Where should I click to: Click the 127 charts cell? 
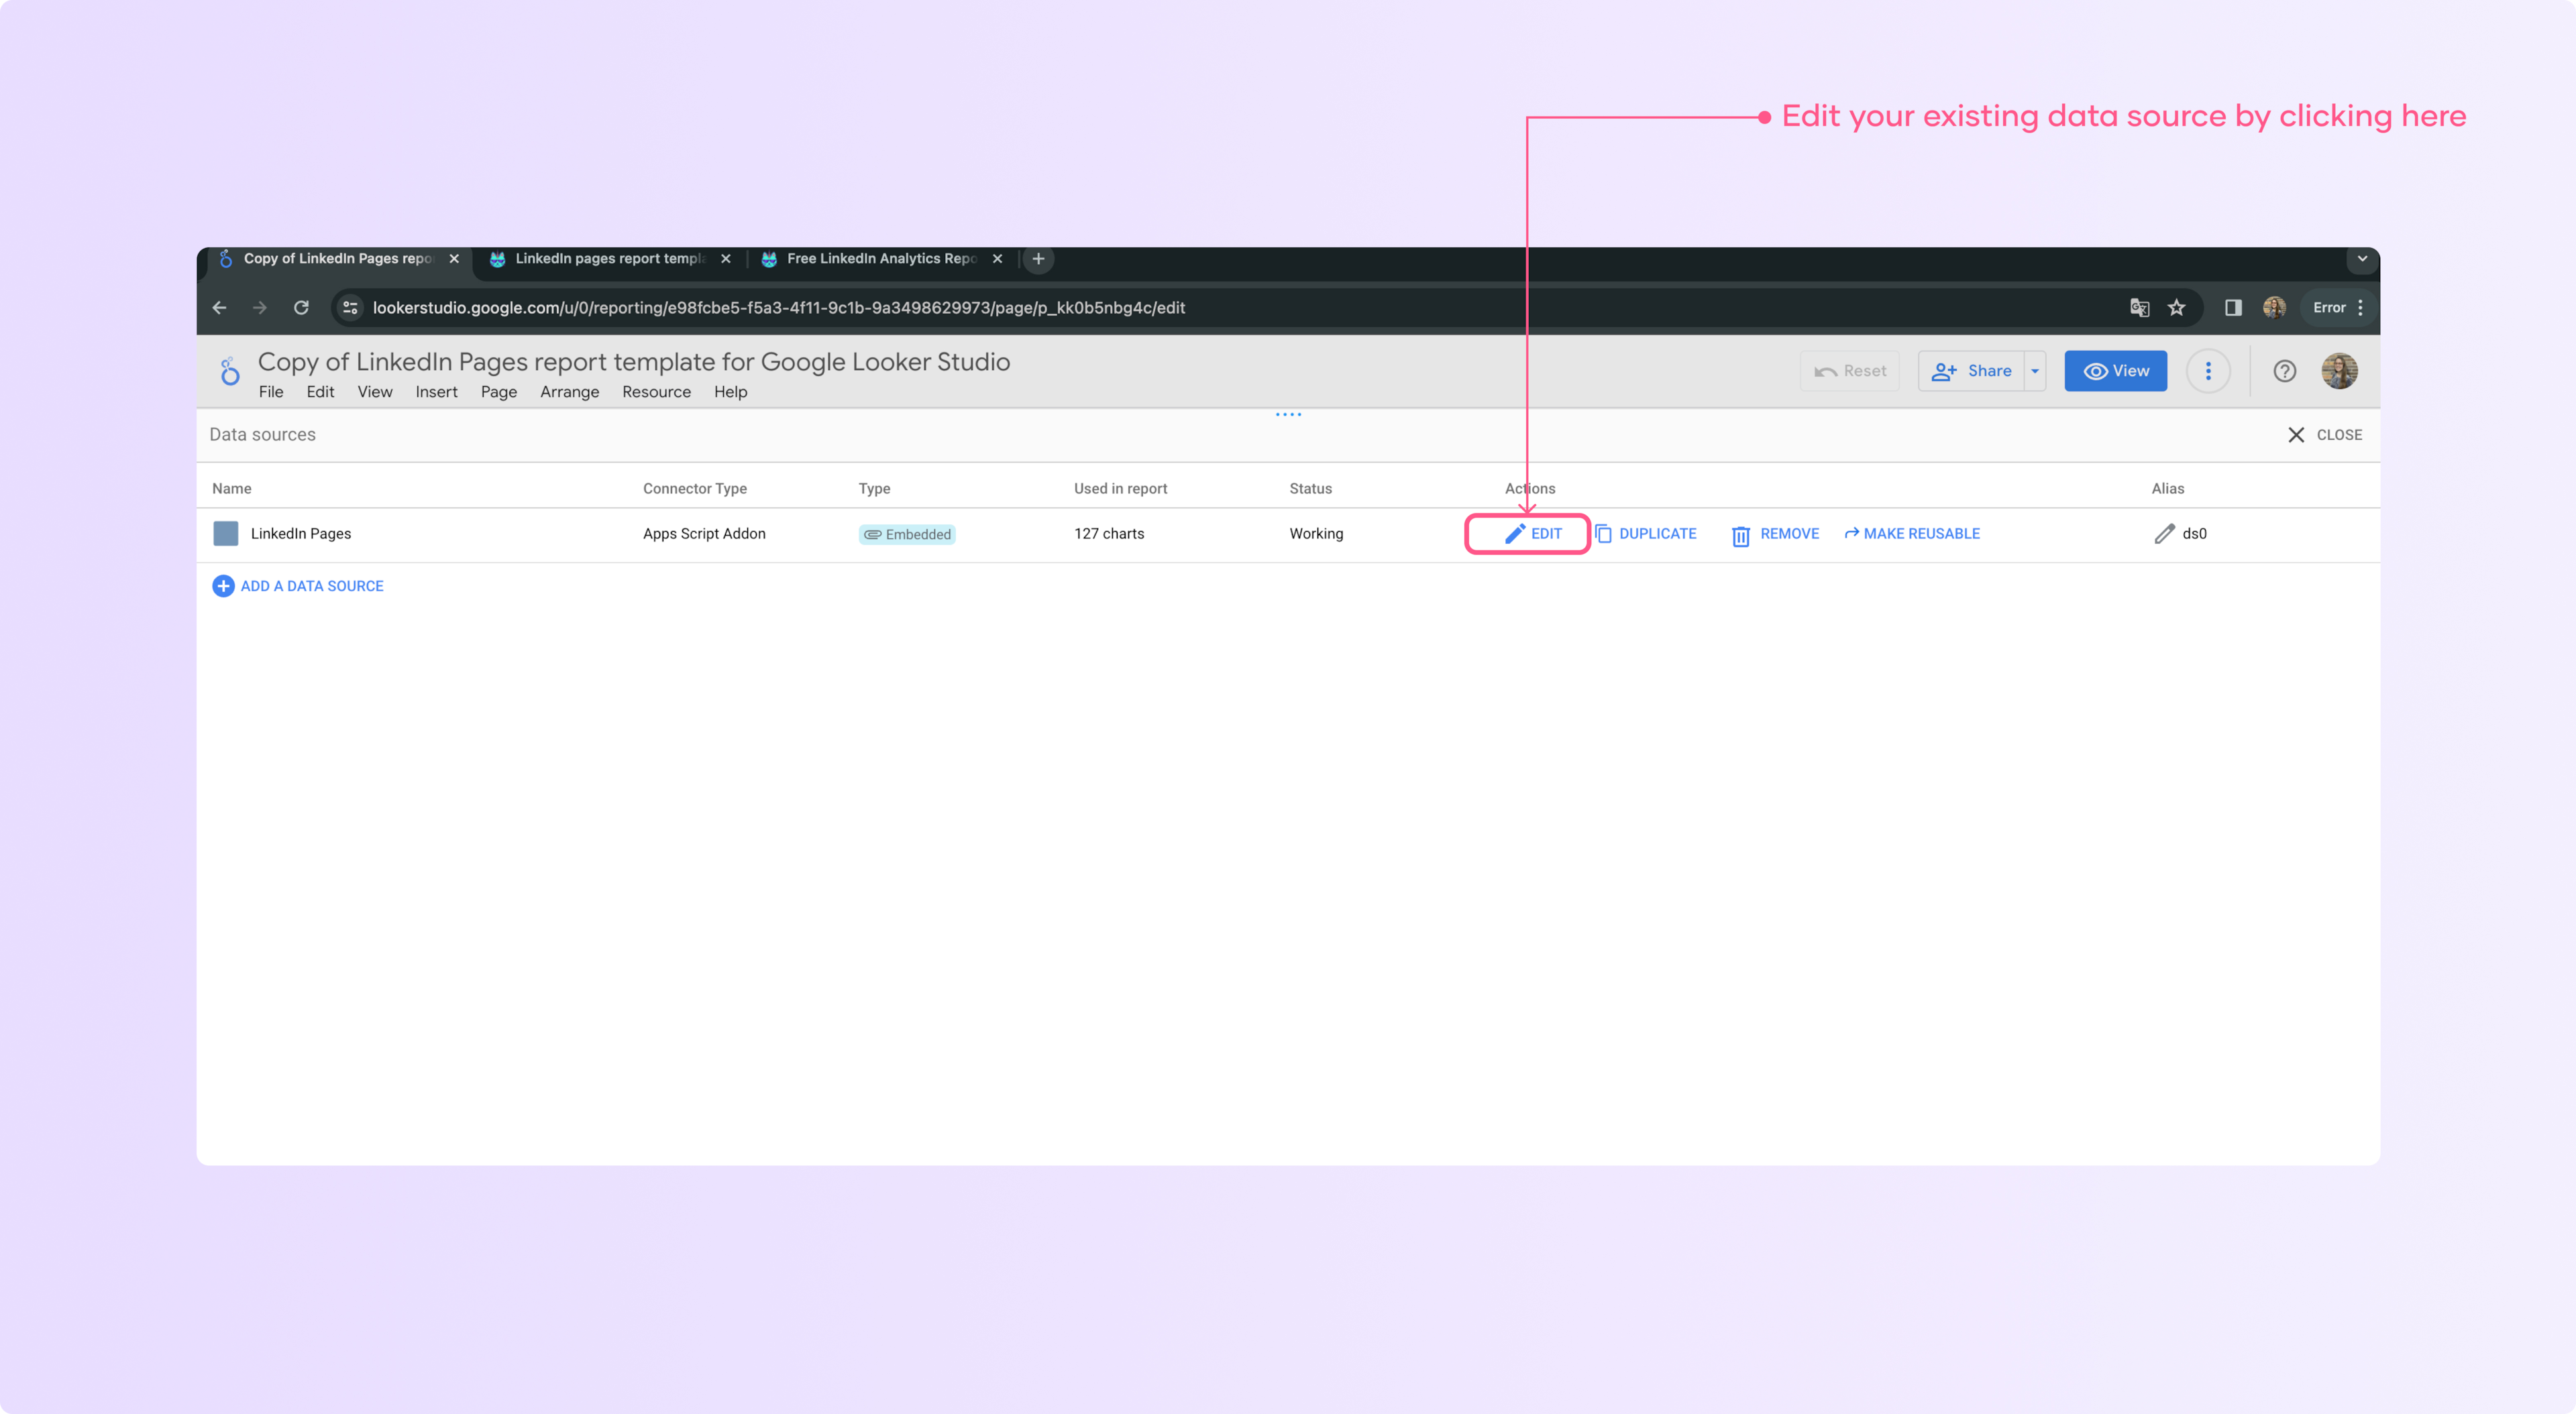(x=1109, y=534)
